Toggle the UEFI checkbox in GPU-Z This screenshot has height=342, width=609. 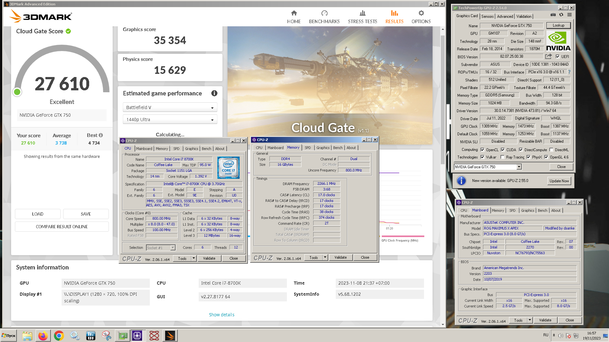tap(557, 56)
